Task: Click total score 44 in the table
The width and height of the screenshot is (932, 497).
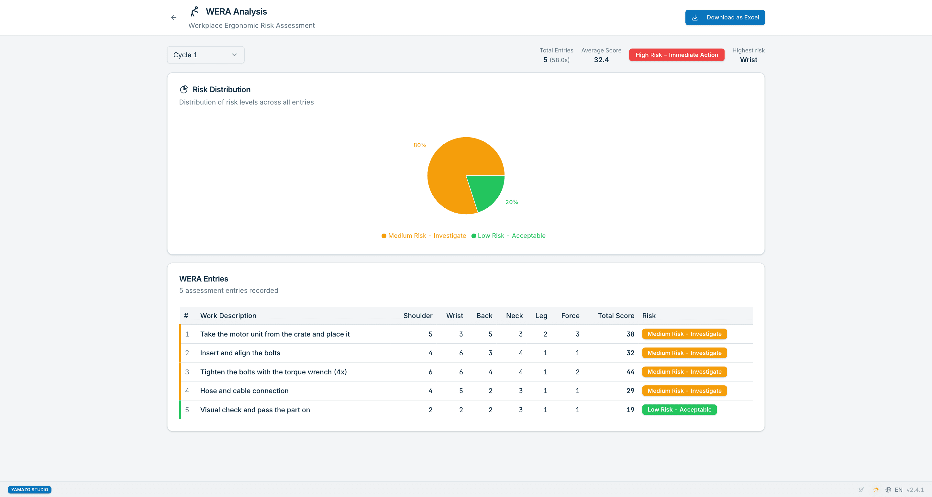Action: (x=630, y=372)
